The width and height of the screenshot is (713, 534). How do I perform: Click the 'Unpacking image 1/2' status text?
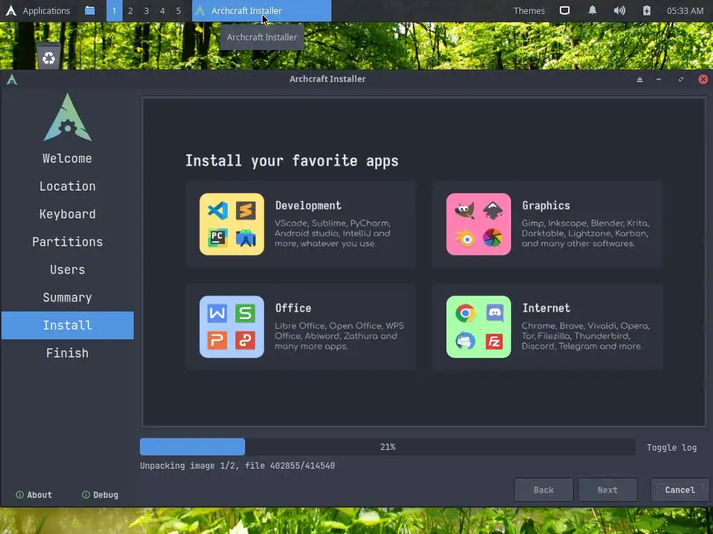[237, 465]
